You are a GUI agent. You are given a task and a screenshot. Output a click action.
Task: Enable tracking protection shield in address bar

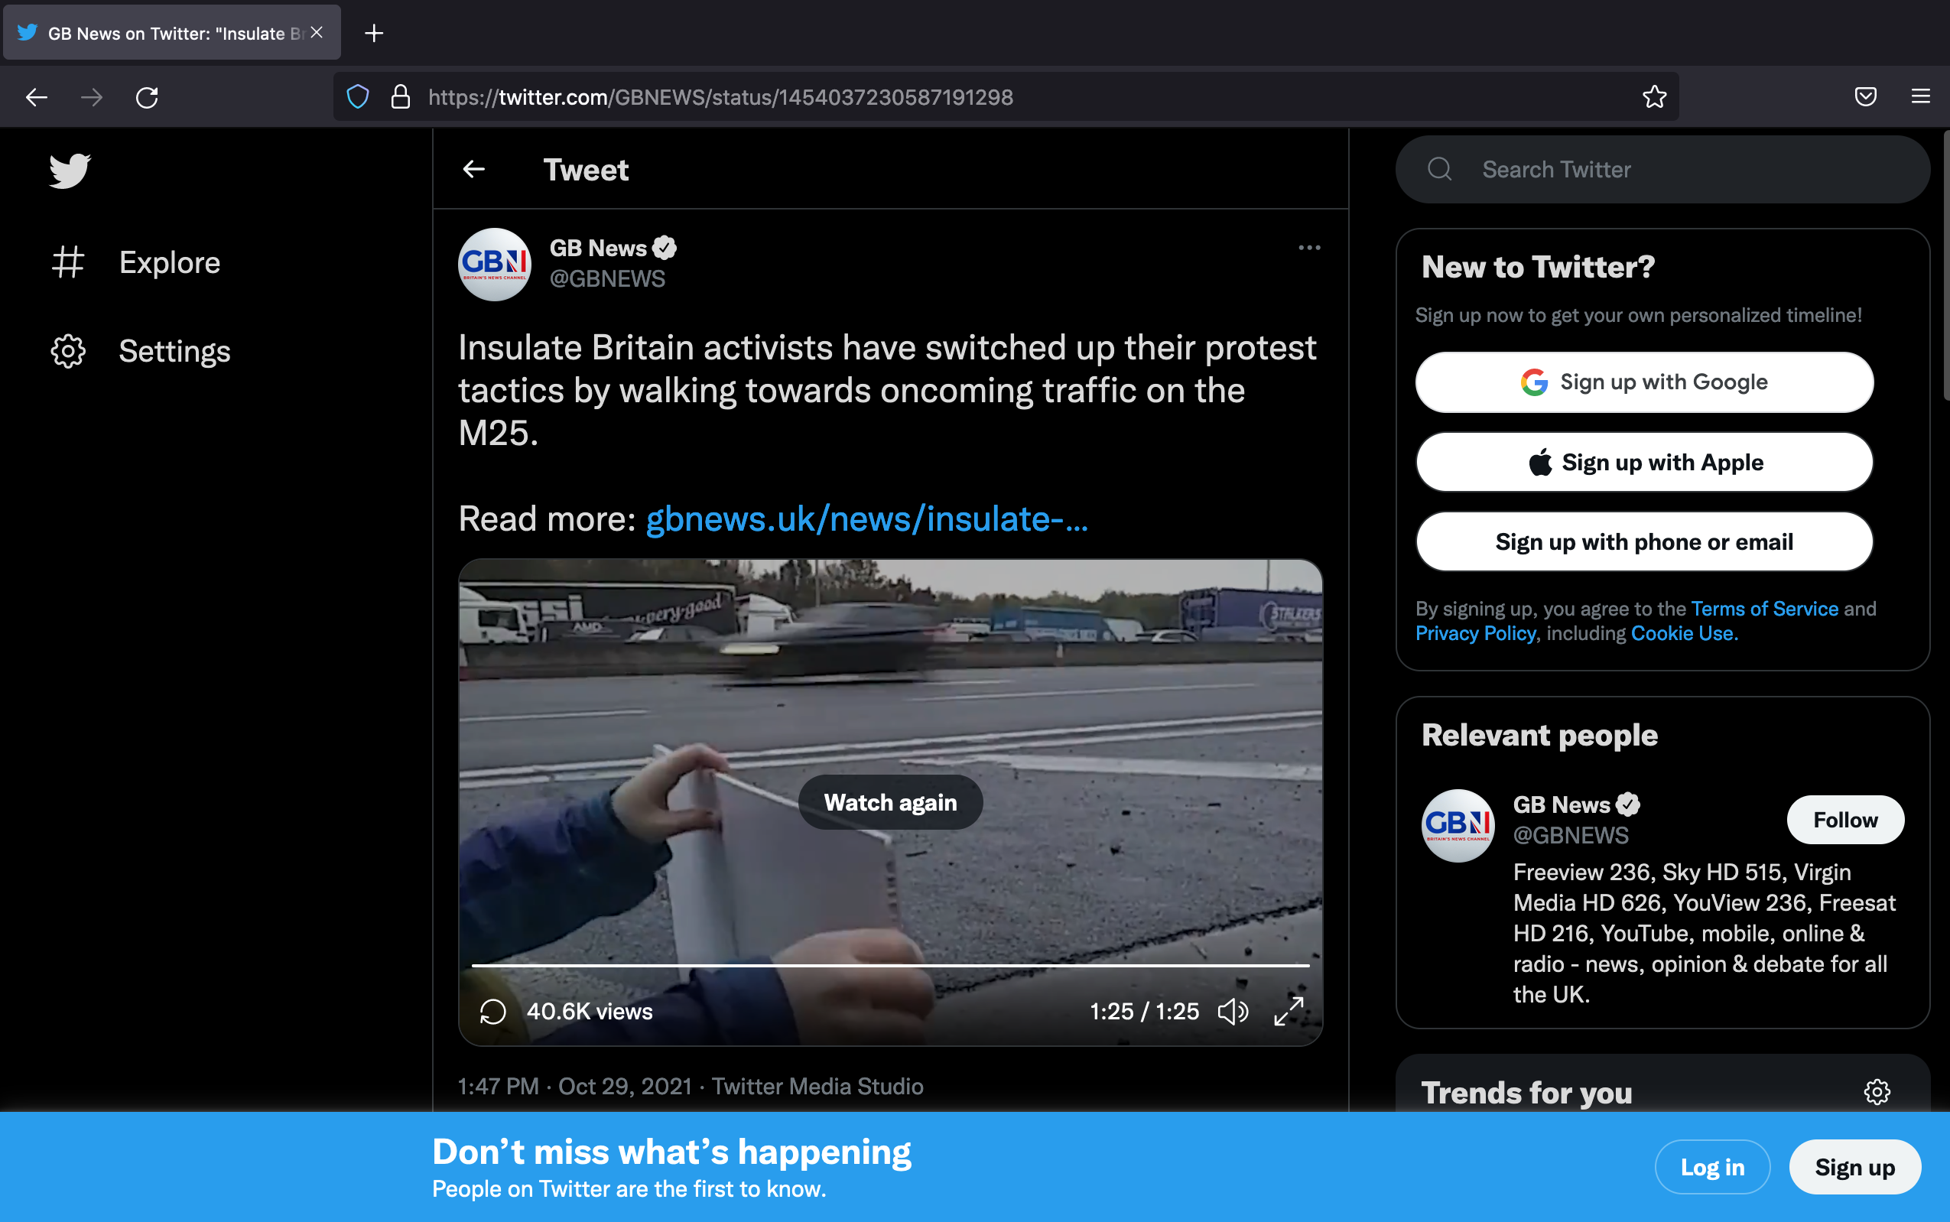coord(358,96)
